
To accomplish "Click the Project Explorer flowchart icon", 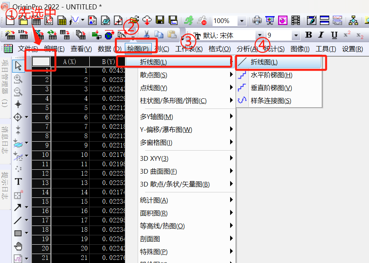I will (353, 20).
